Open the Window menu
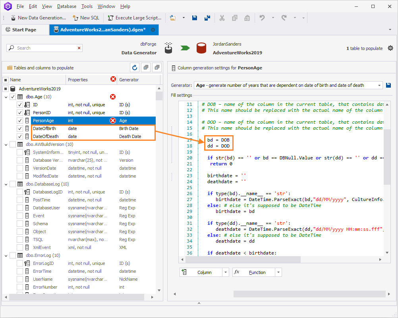This screenshot has height=318, width=398. [106, 6]
